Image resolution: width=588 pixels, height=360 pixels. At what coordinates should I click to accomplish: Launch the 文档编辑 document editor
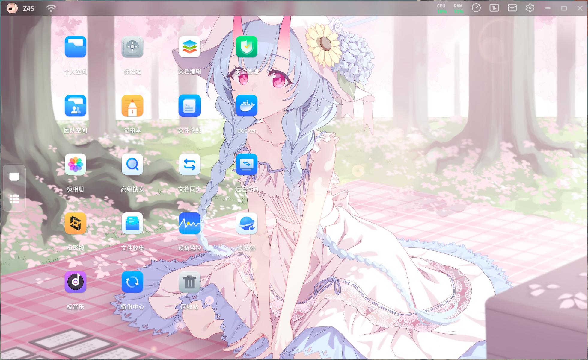point(190,47)
